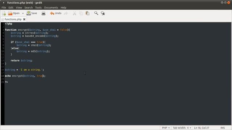Open the Documents menu

pyautogui.click(x=51, y=8)
